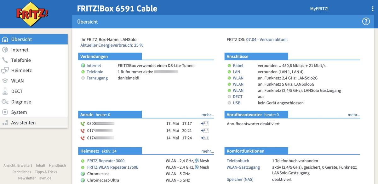Viewport: 378px width, 184px height.
Task: Click the globe icon beside Chromecast-Ultra
Action: pyautogui.click(x=83, y=180)
